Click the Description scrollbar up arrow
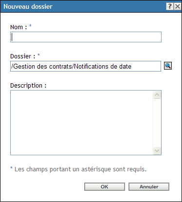The height and width of the screenshot is (202, 182). (157, 95)
